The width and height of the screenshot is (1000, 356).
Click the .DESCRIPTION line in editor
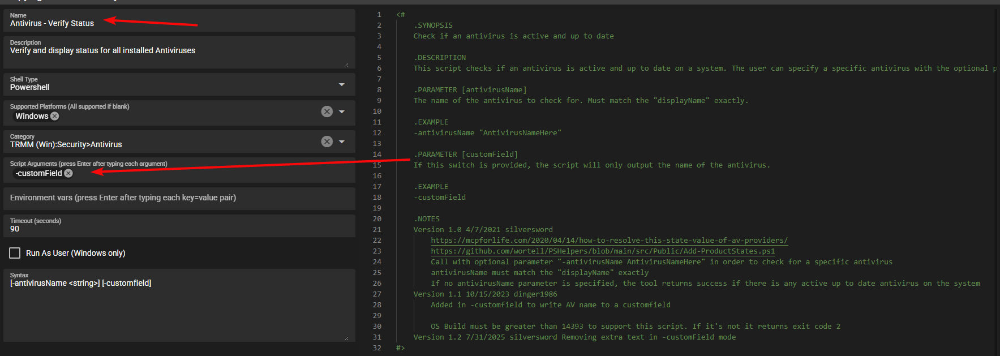pos(440,57)
